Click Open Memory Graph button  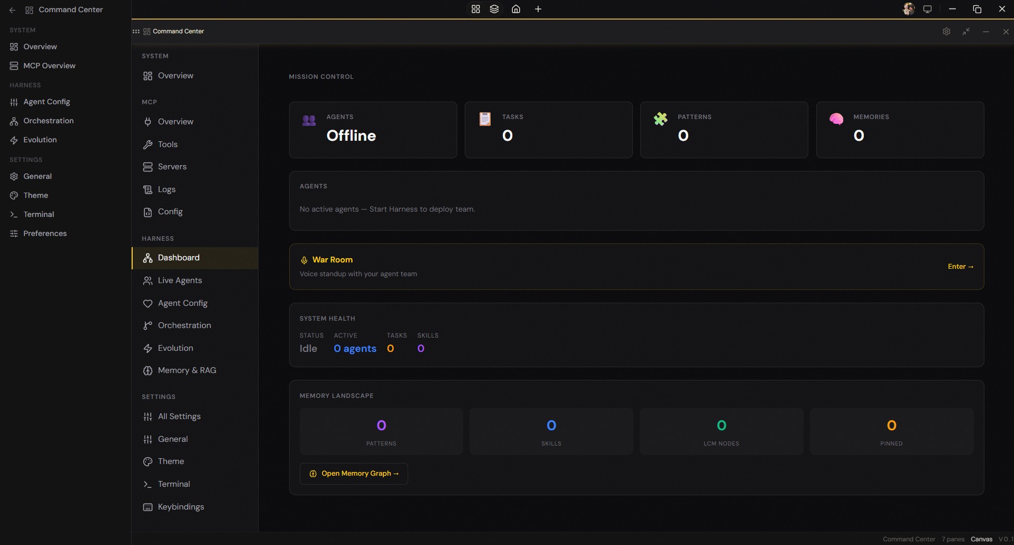click(x=354, y=474)
